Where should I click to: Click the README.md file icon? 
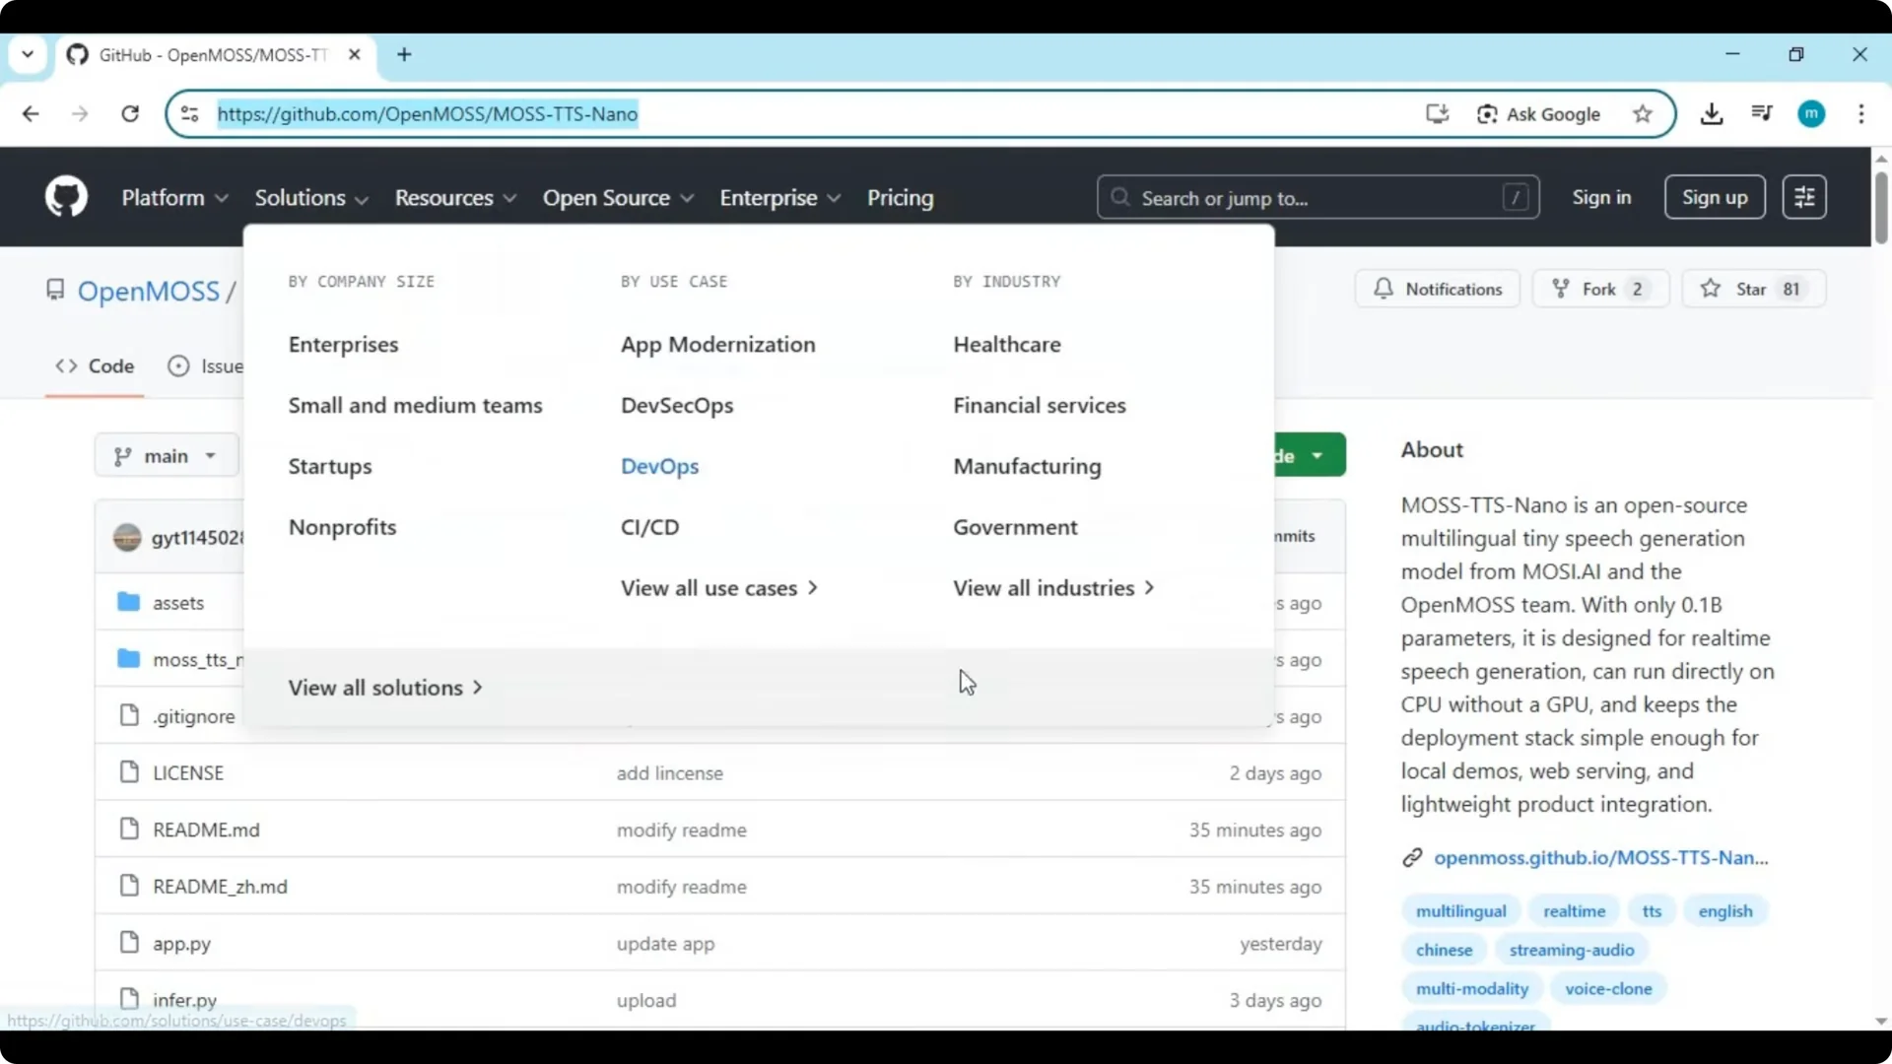pyautogui.click(x=129, y=829)
